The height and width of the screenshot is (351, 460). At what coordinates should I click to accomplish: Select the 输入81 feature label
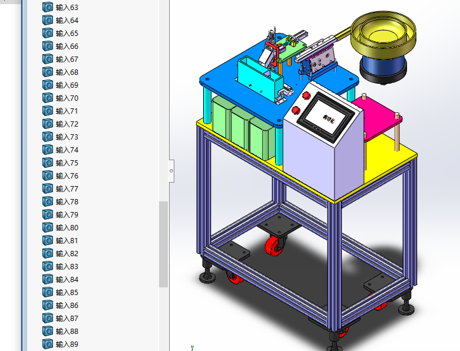[x=67, y=241]
